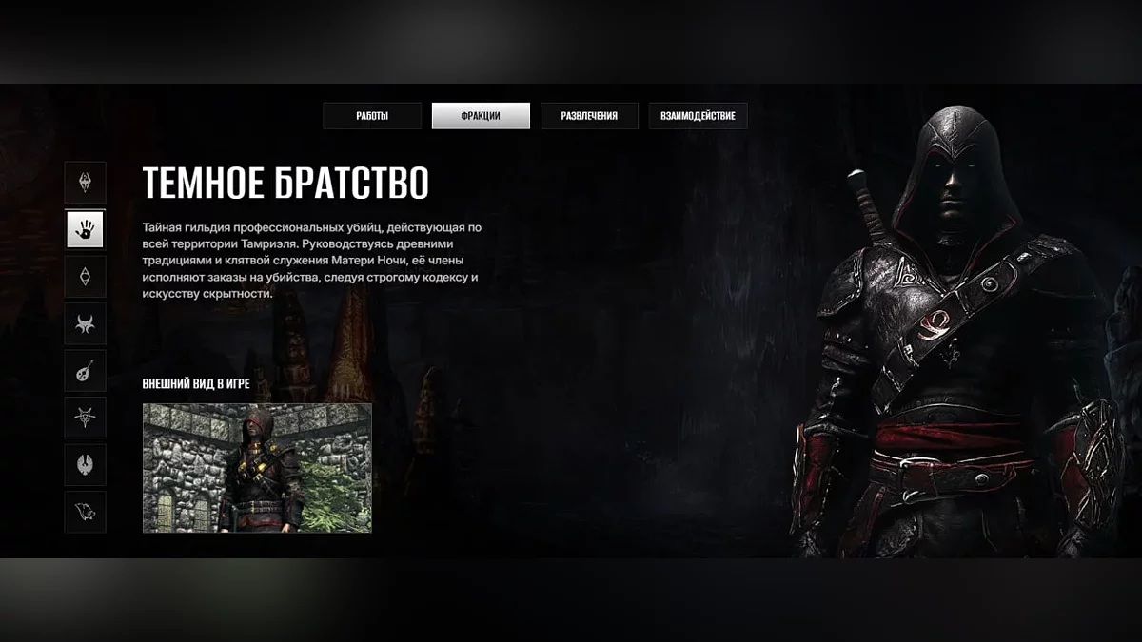The height and width of the screenshot is (642, 1142).
Task: Select the Skyrim dragon emblem faction icon
Action: pos(85,182)
